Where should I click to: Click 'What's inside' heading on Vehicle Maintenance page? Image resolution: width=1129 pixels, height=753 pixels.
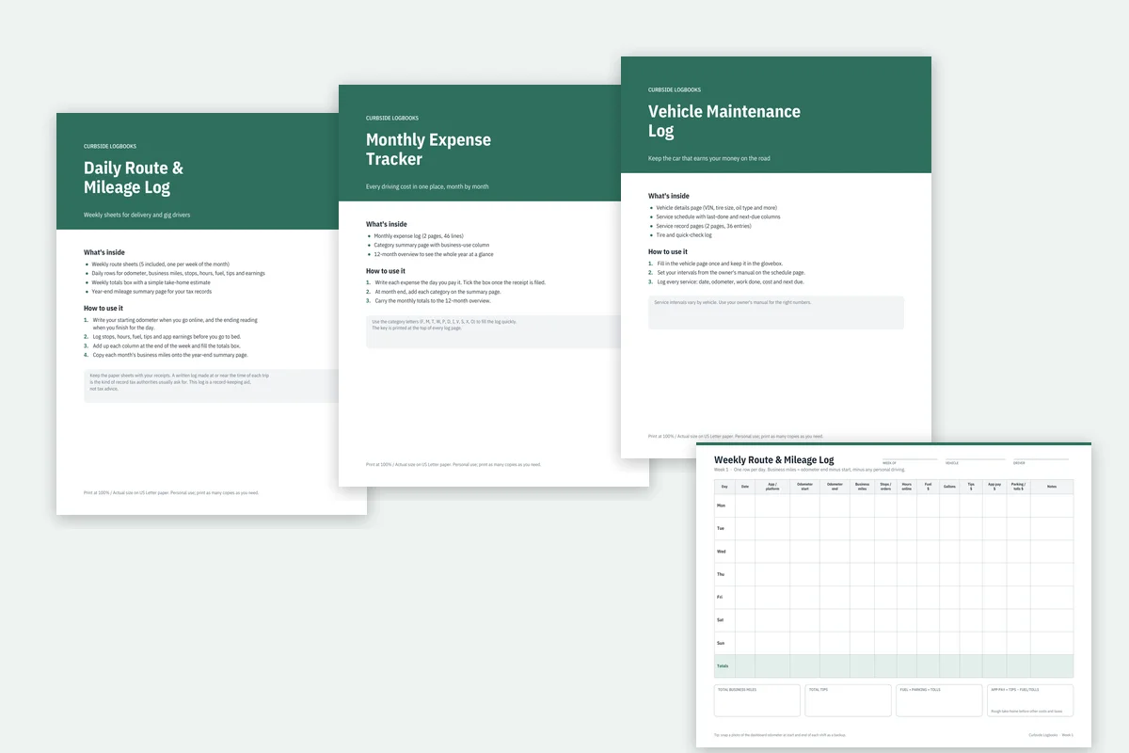pyautogui.click(x=669, y=196)
